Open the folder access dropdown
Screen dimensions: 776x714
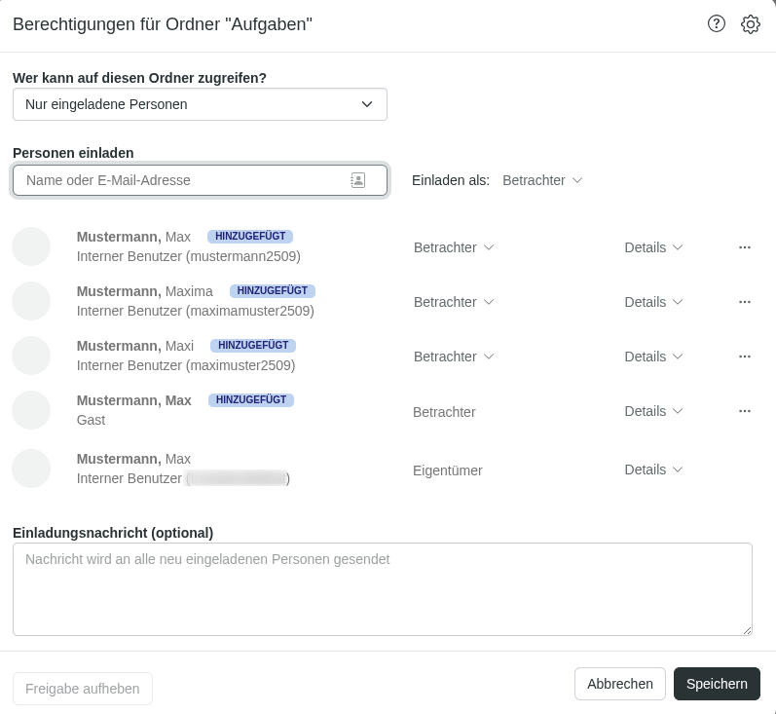[x=200, y=104]
